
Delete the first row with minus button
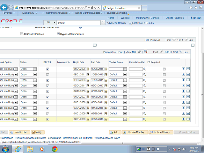coord(188,69)
